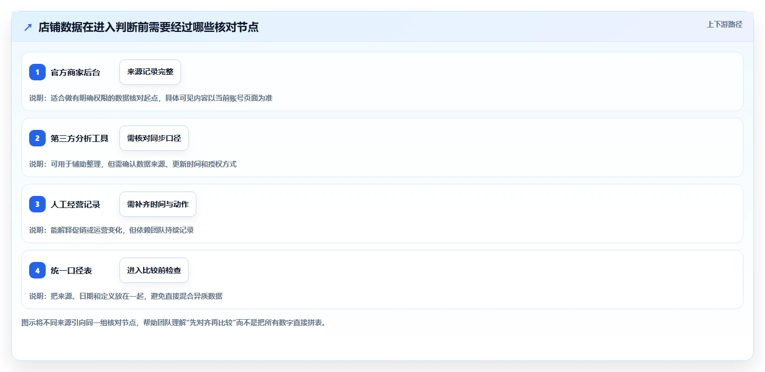
Task: Click the 需补齐时间与动作 tag
Action: pyautogui.click(x=158, y=204)
